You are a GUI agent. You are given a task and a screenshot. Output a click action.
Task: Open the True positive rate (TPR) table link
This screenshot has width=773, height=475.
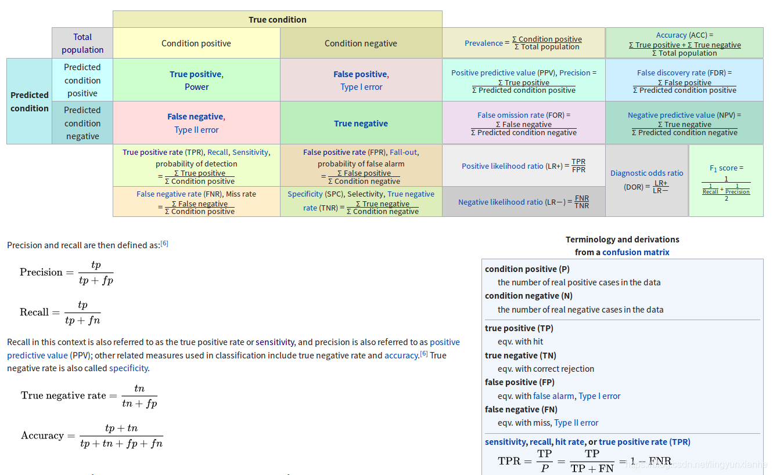[x=153, y=153]
